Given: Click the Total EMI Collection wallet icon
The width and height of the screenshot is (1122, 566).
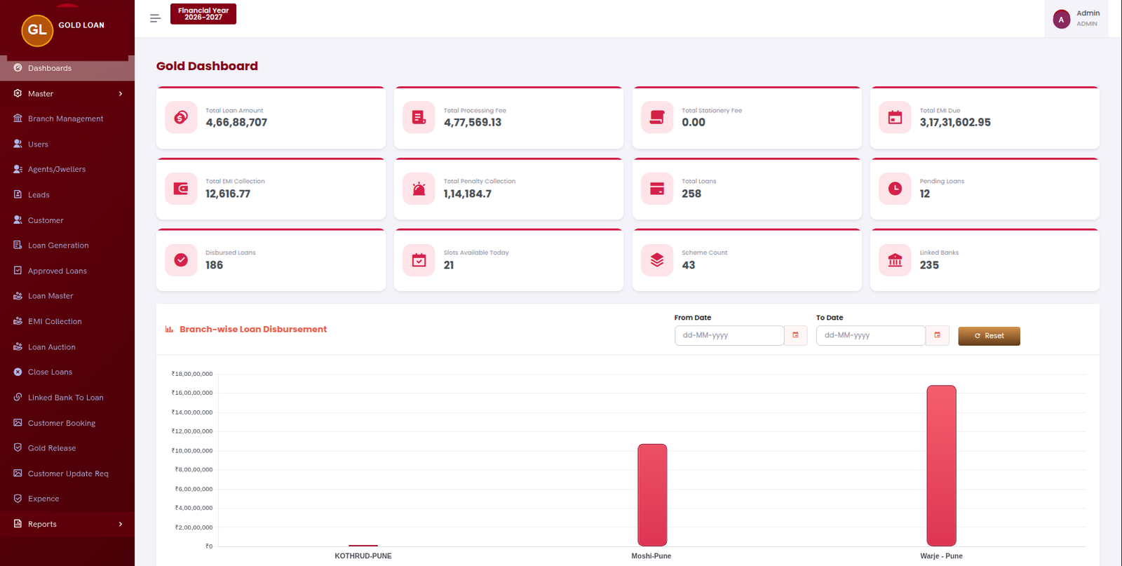Looking at the screenshot, I should click(x=181, y=189).
